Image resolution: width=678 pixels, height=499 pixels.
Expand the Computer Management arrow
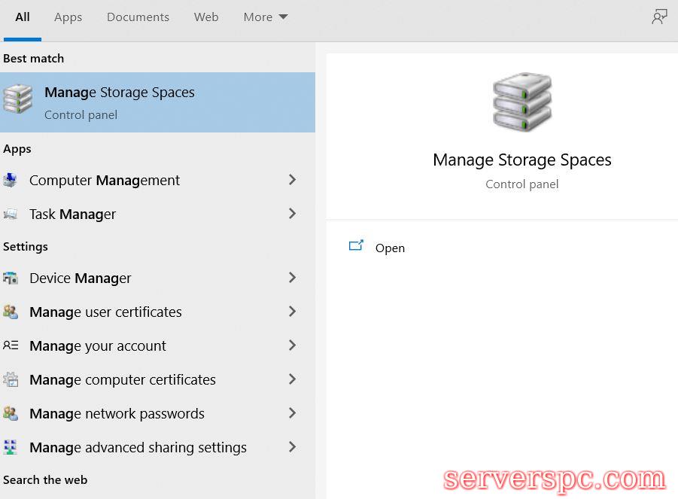point(292,180)
